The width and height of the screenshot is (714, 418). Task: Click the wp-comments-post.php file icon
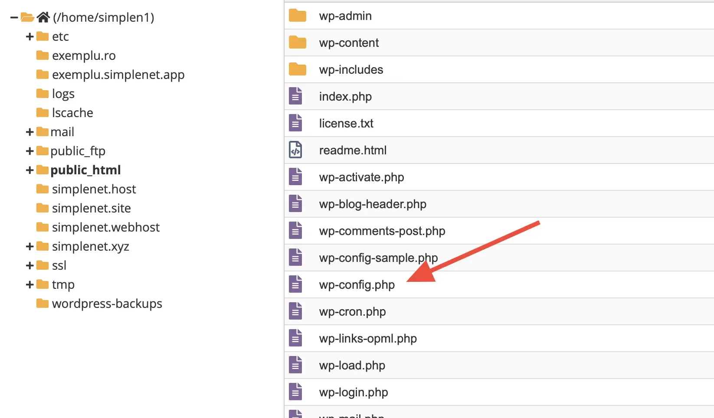(x=295, y=231)
